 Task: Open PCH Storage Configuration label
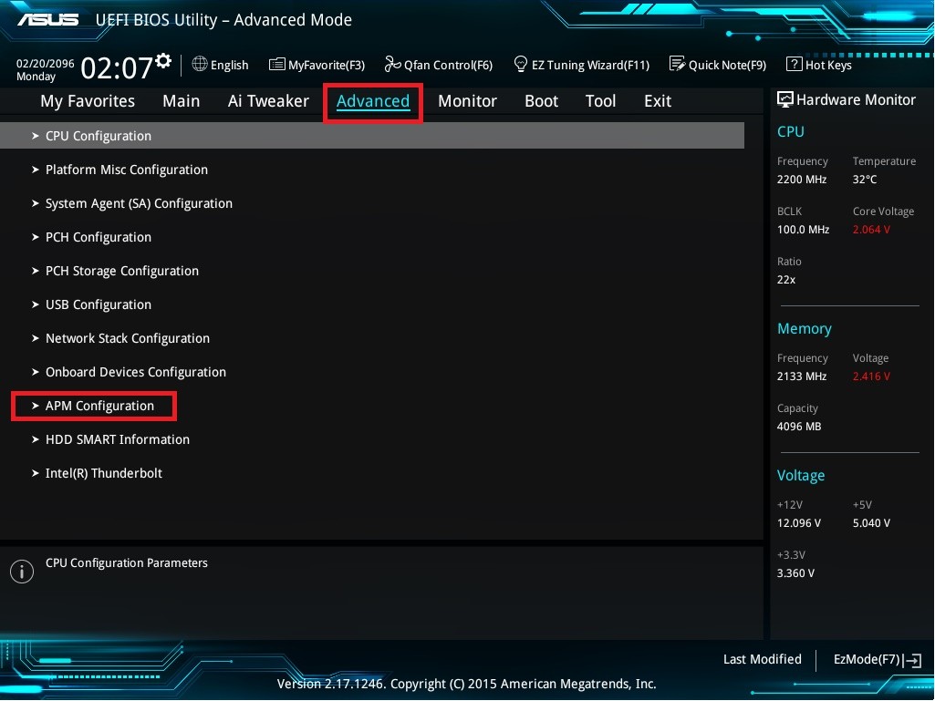tap(122, 272)
